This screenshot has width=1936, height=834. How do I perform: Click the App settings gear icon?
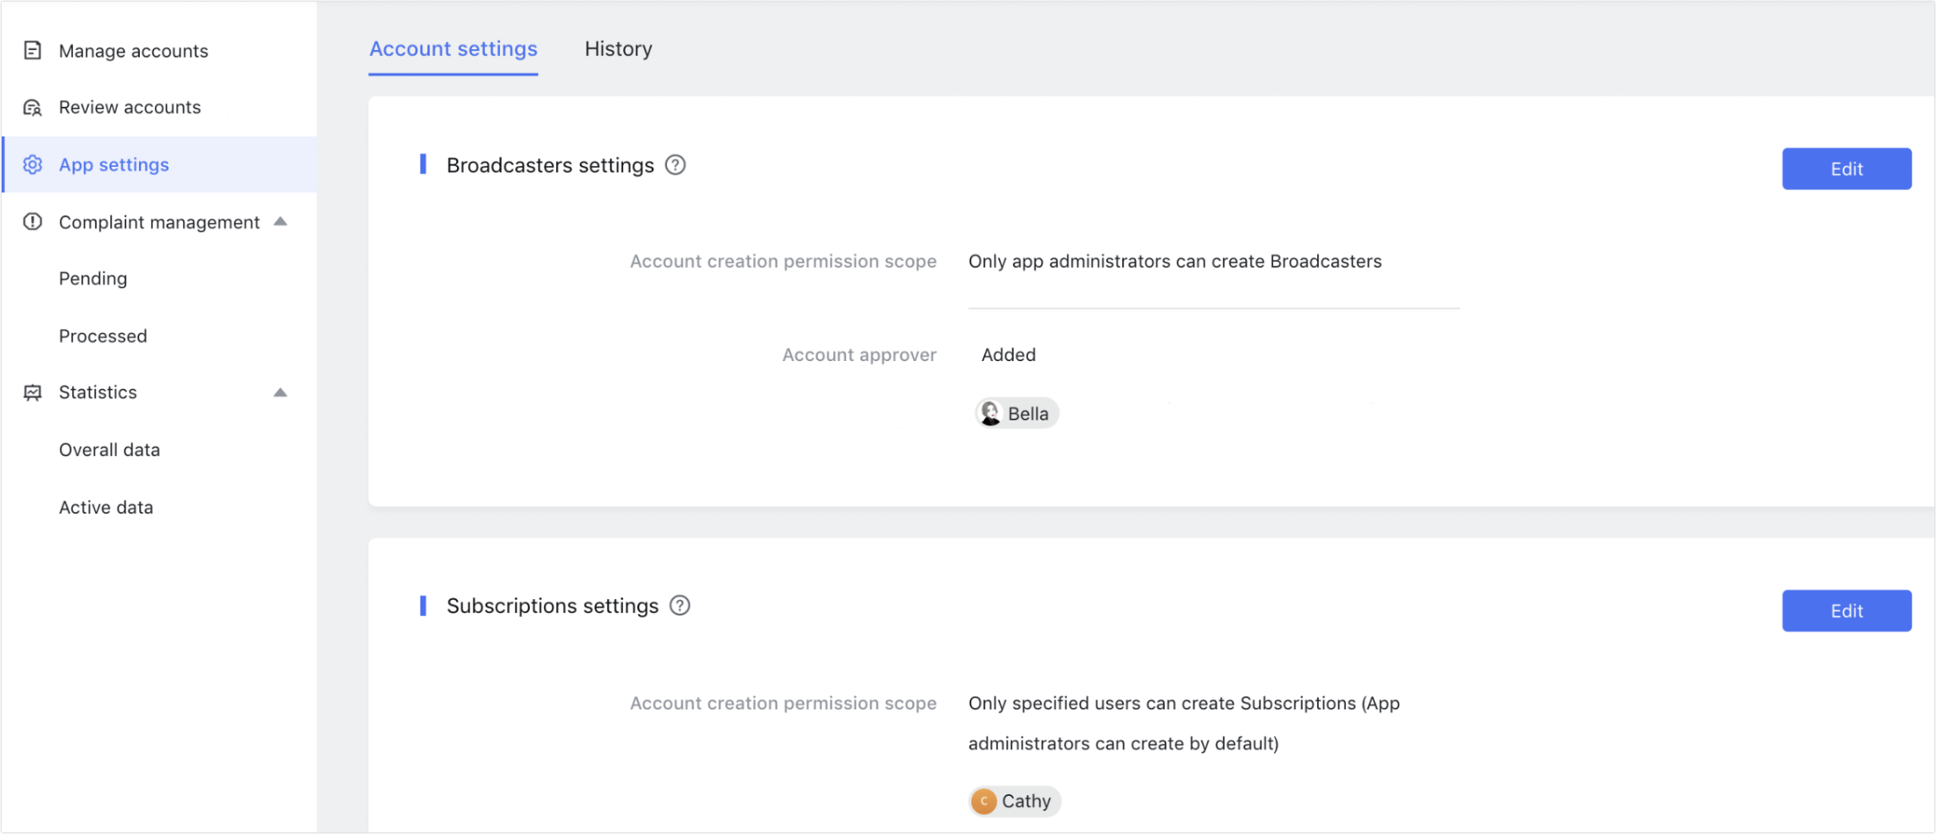coord(32,164)
